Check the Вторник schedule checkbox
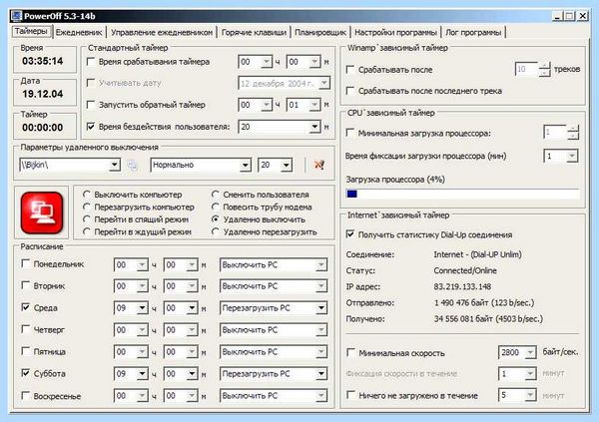 point(26,285)
